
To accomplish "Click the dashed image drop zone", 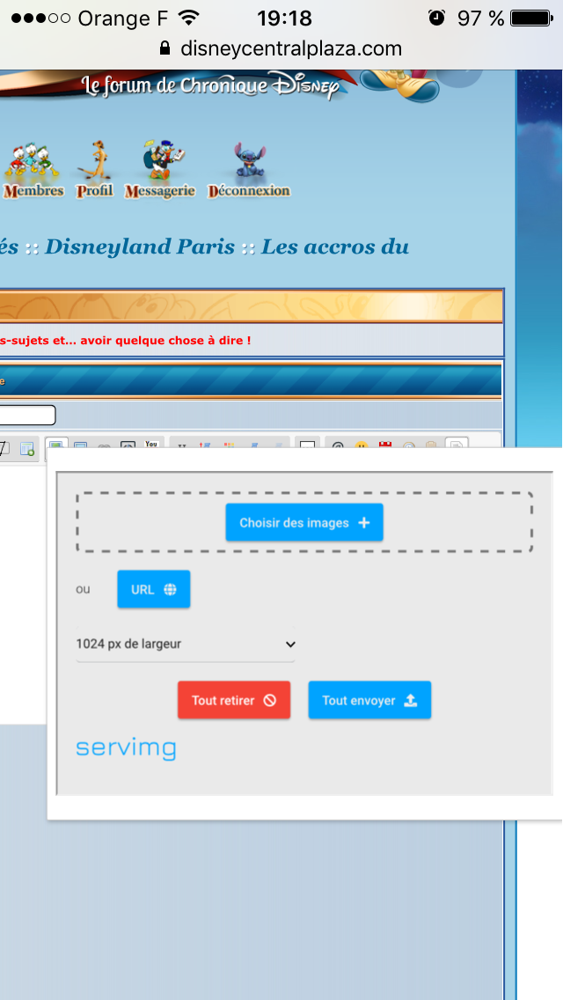I will click(304, 522).
